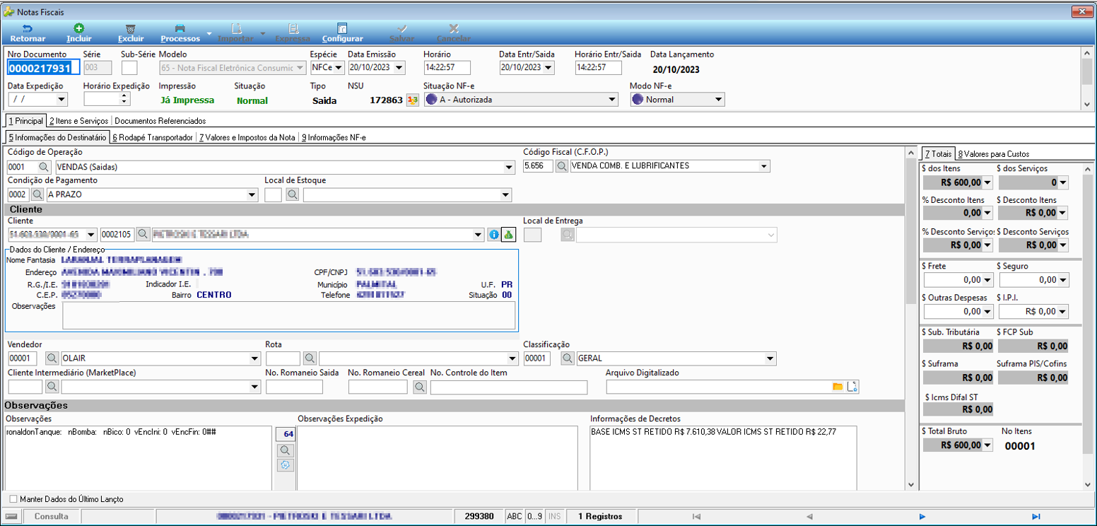
Task: Open the Data Entr/Saida date dropdown
Action: pyautogui.click(x=549, y=68)
